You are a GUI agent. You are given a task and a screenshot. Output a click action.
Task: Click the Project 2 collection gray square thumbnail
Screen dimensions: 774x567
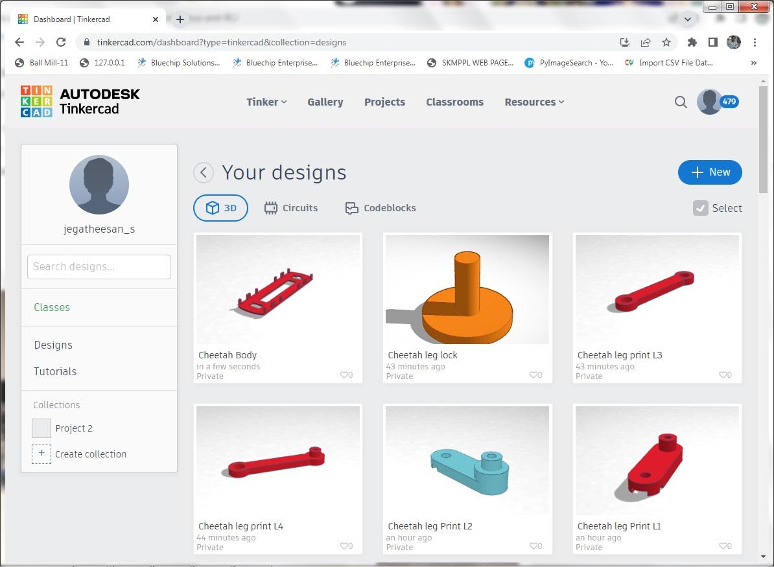pyautogui.click(x=41, y=428)
